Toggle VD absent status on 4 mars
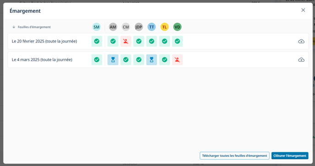 click(177, 60)
